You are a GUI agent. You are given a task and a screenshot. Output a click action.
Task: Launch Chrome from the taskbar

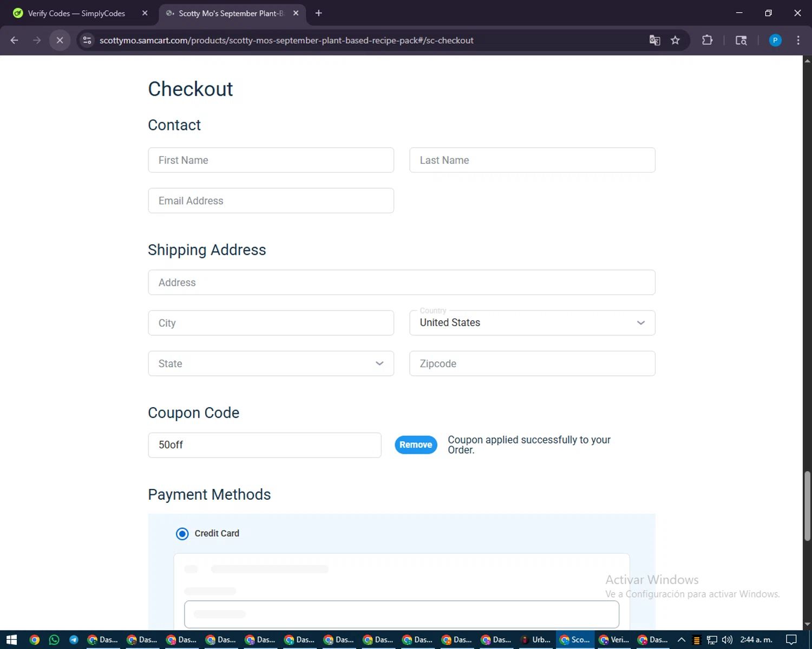click(x=34, y=640)
